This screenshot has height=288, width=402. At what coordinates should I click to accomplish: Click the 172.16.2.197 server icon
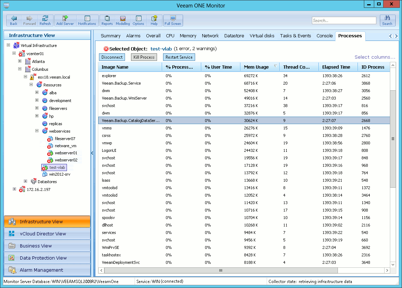coord(22,190)
